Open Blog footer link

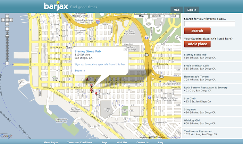[x=160, y=143]
